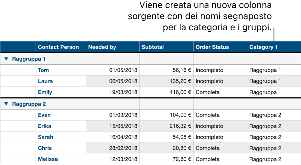Select the Category 1 column header
This screenshot has height=165, width=301.
[x=263, y=47]
